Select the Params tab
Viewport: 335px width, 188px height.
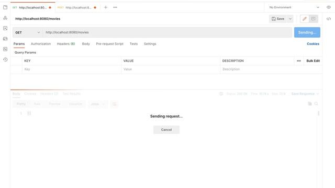click(19, 44)
